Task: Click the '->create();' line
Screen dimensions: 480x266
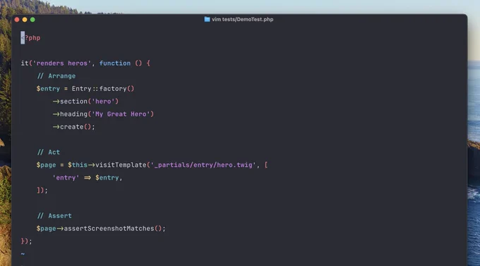Action: coord(74,127)
